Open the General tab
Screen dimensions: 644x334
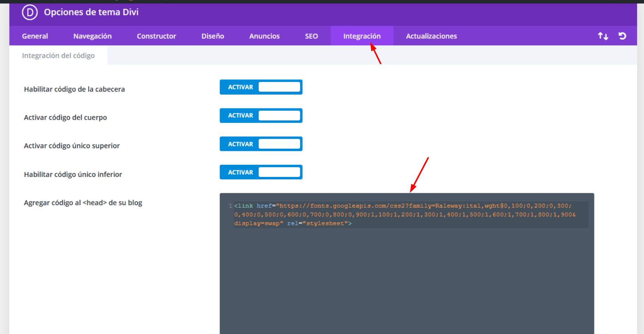point(35,36)
